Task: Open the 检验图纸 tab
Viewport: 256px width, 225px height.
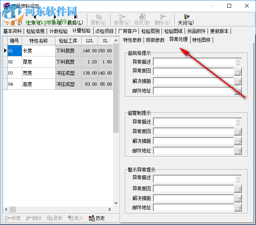Action: tap(173, 31)
